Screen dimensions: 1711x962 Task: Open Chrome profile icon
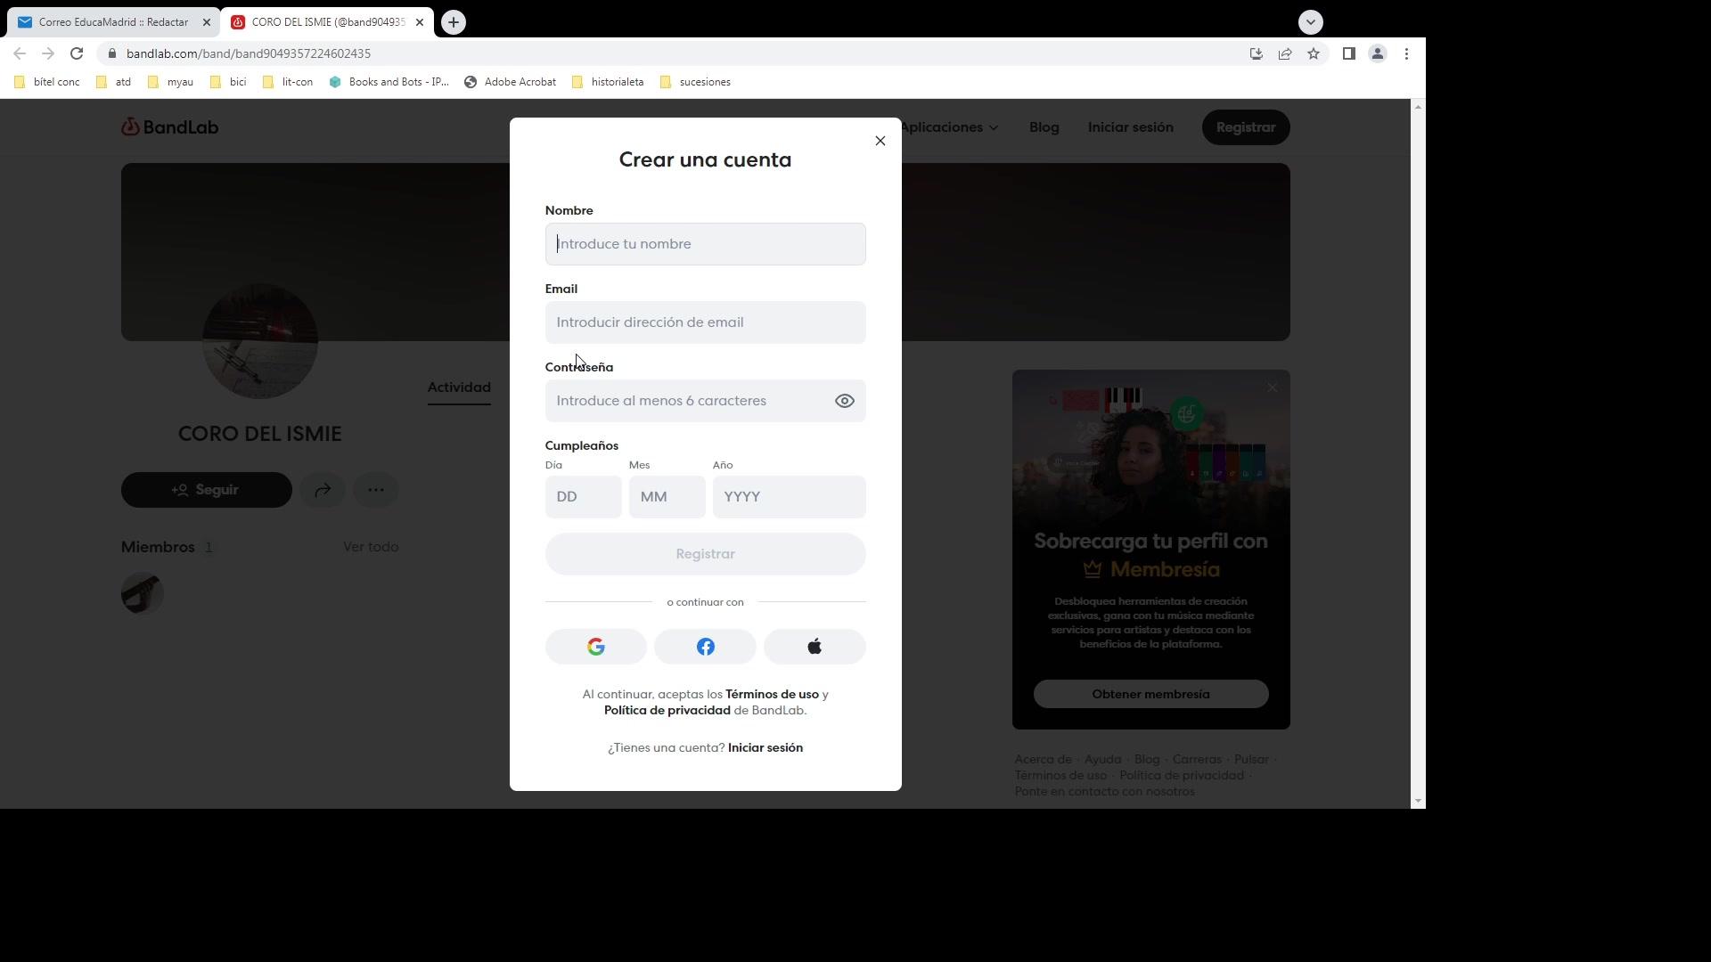point(1377,53)
